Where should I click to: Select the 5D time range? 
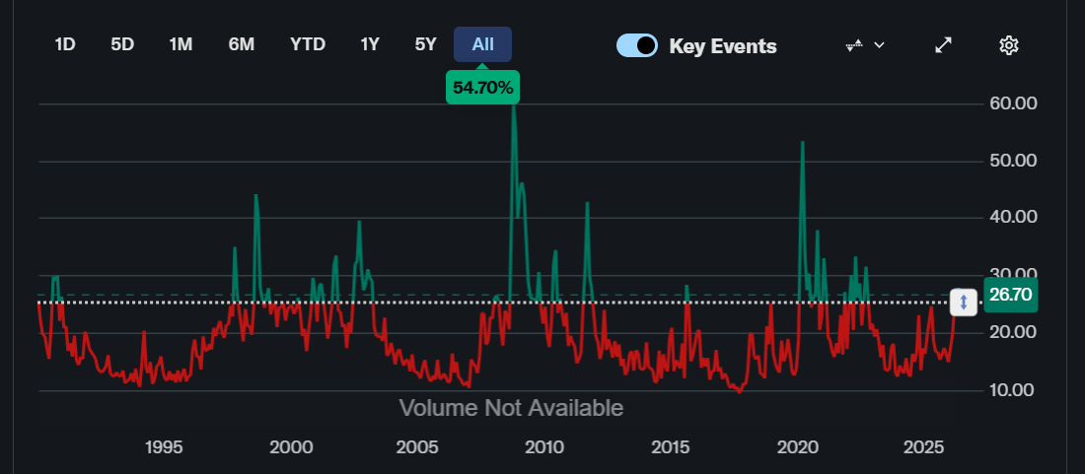(122, 45)
